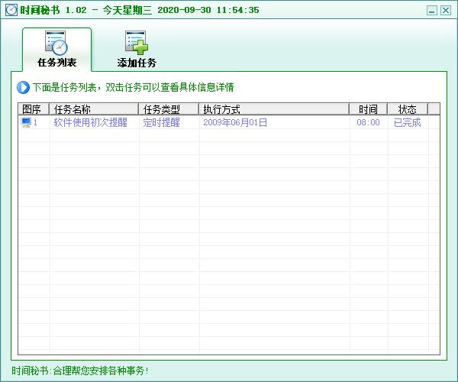This screenshot has height=382, width=458.
Task: Open the 任务列表 tab
Action: [x=56, y=49]
